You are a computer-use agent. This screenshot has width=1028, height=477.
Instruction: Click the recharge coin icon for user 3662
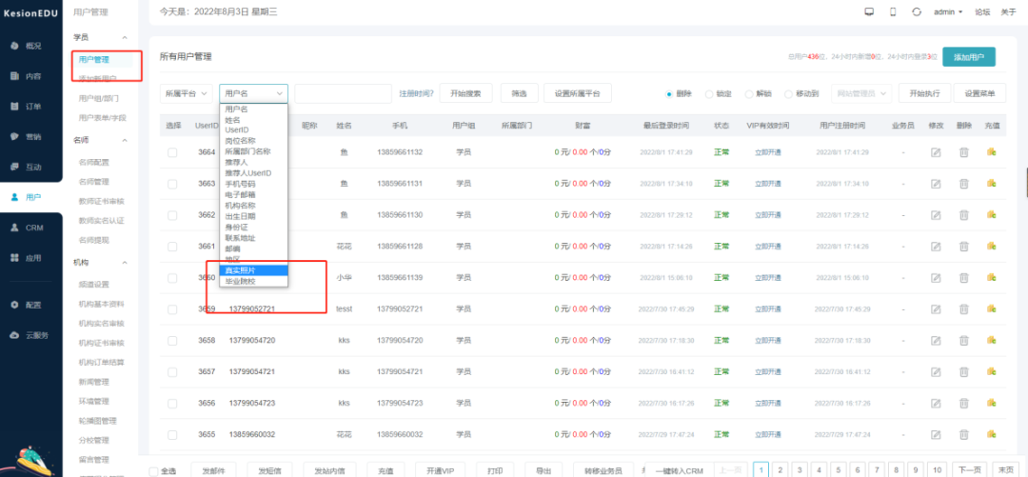pos(991,215)
